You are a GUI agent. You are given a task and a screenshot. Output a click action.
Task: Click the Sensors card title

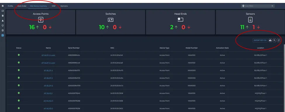250,14
